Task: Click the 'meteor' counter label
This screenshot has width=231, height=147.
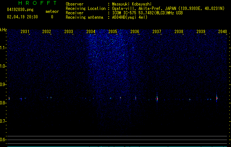Action: (52, 11)
